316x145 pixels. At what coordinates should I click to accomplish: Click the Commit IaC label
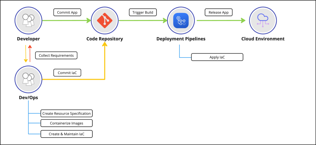[67, 73]
